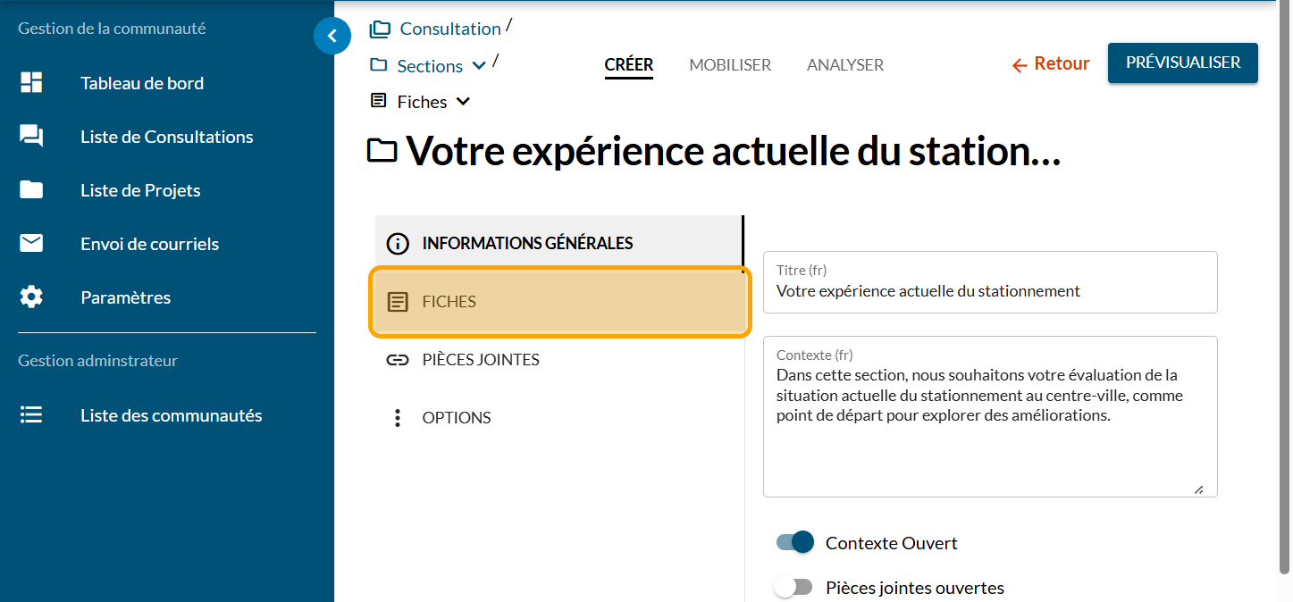Viewport: 1293px width, 602px height.
Task: Click the Retour link
Action: [1051, 64]
